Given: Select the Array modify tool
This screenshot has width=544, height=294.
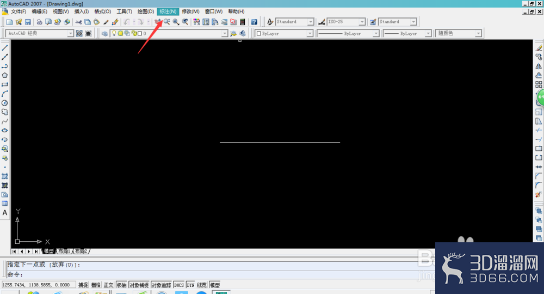Looking at the screenshot, I should click(539, 84).
